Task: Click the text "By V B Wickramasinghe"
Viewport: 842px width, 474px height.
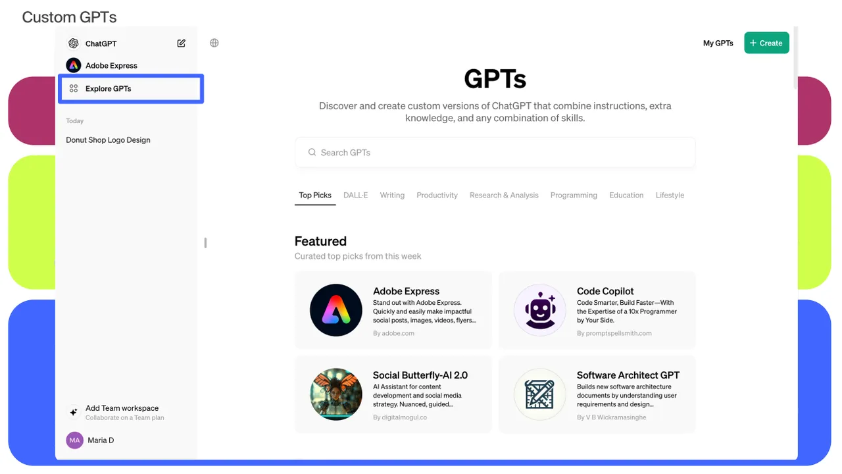Action: pos(612,417)
